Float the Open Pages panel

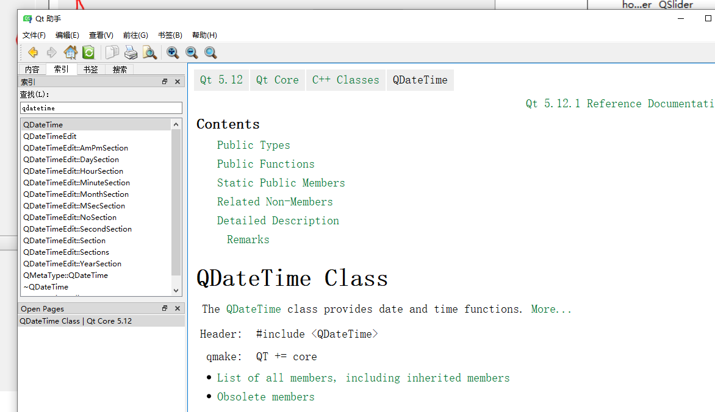(165, 308)
